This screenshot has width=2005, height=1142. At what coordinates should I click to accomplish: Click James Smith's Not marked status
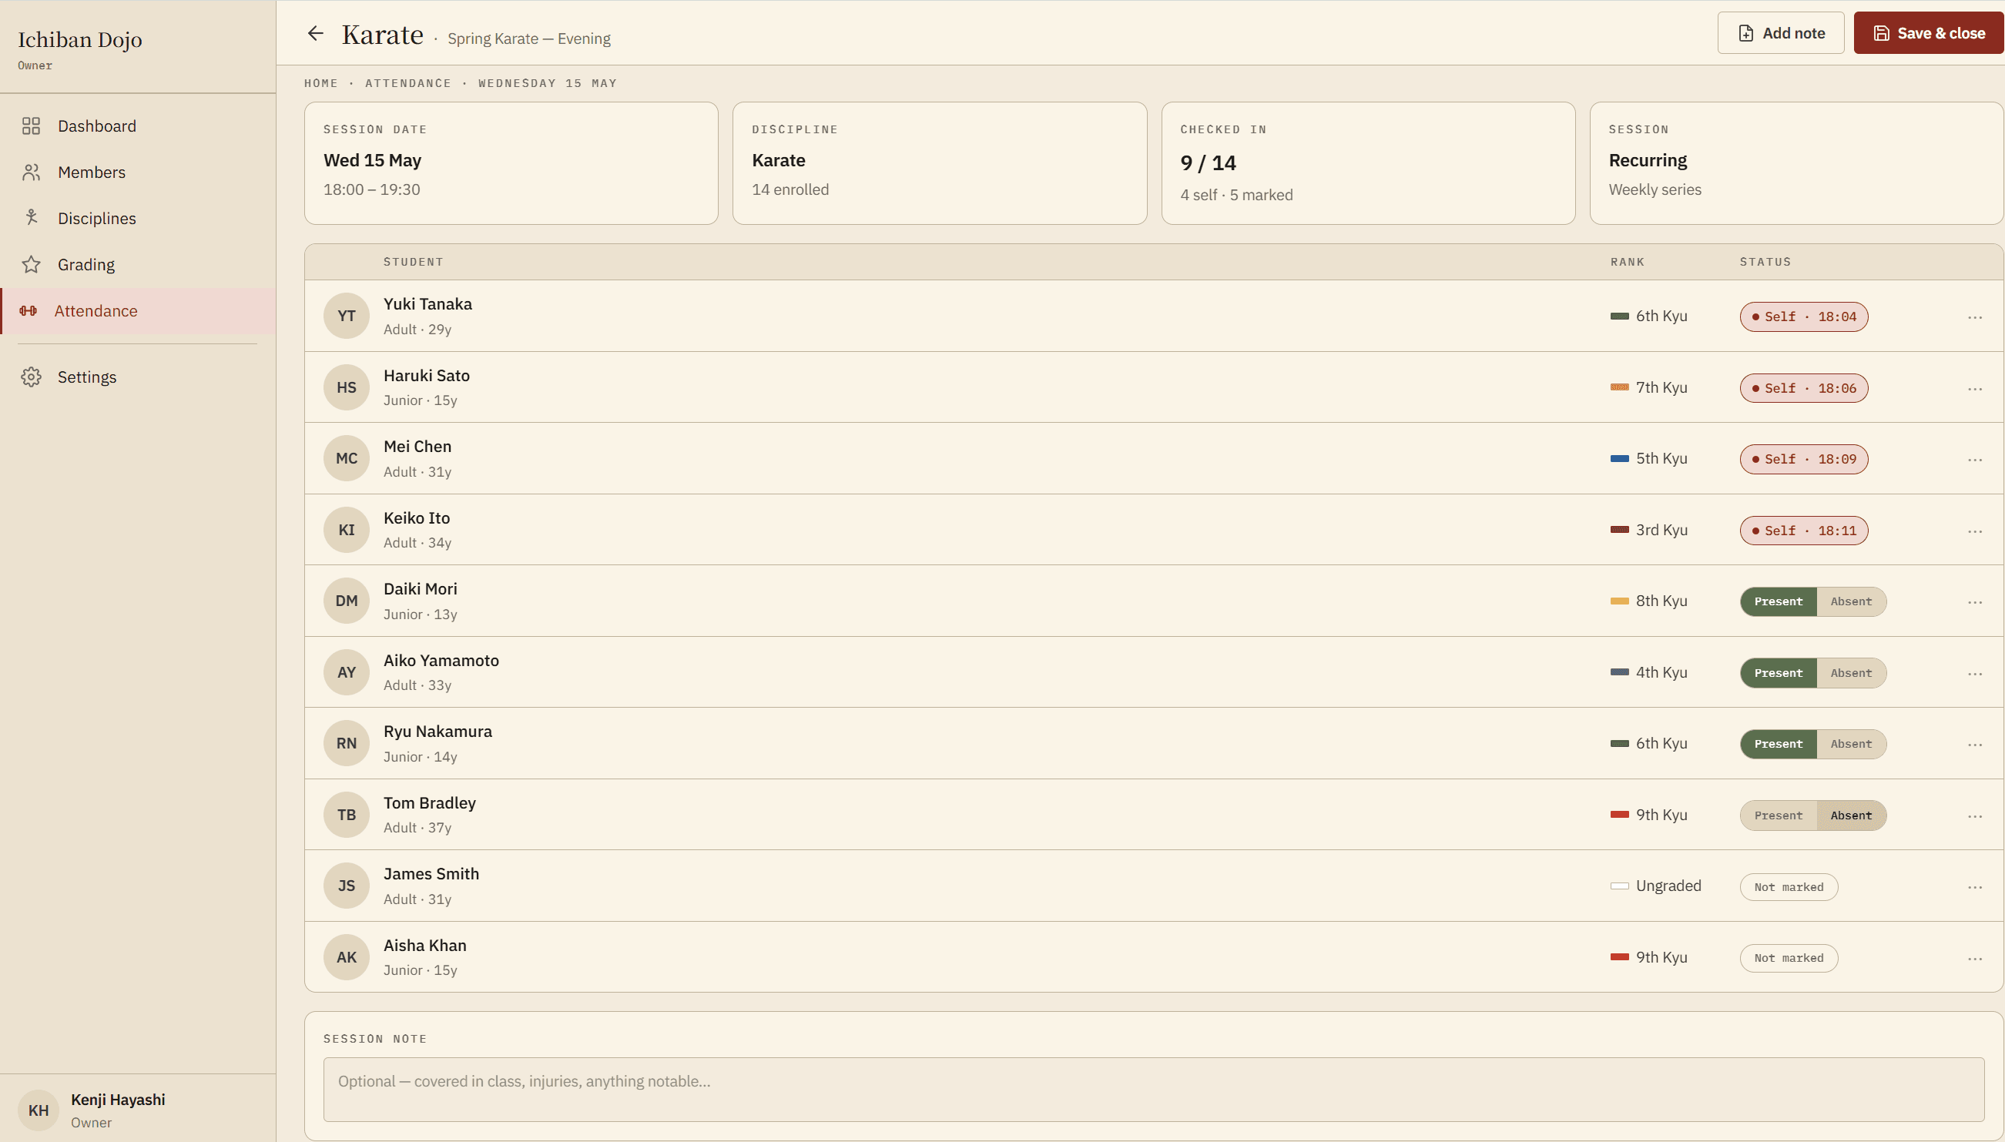point(1789,887)
